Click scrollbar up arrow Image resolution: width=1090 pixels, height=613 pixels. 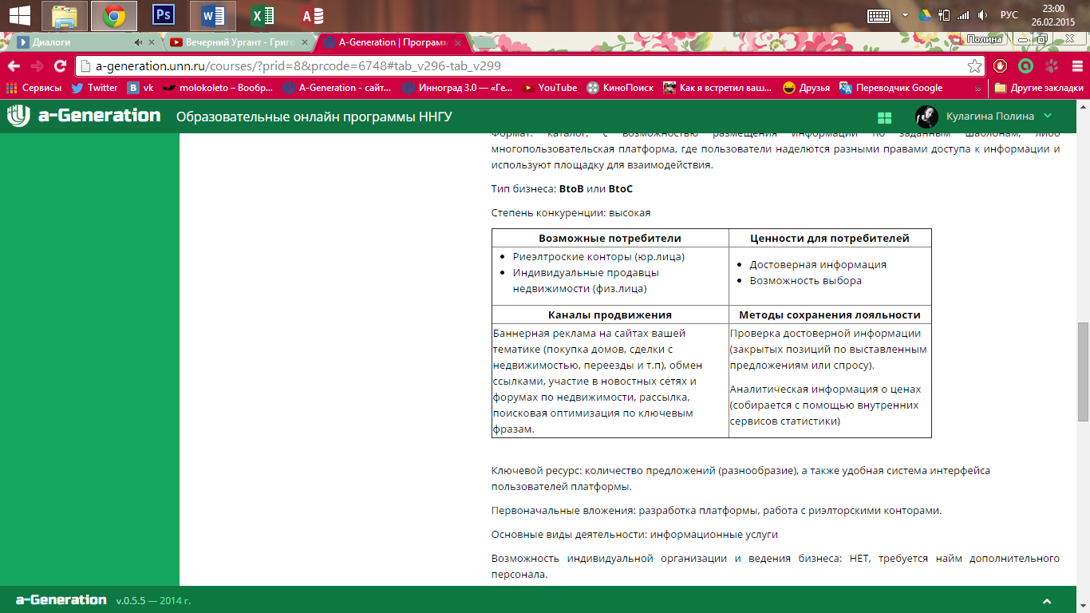[x=1083, y=108]
